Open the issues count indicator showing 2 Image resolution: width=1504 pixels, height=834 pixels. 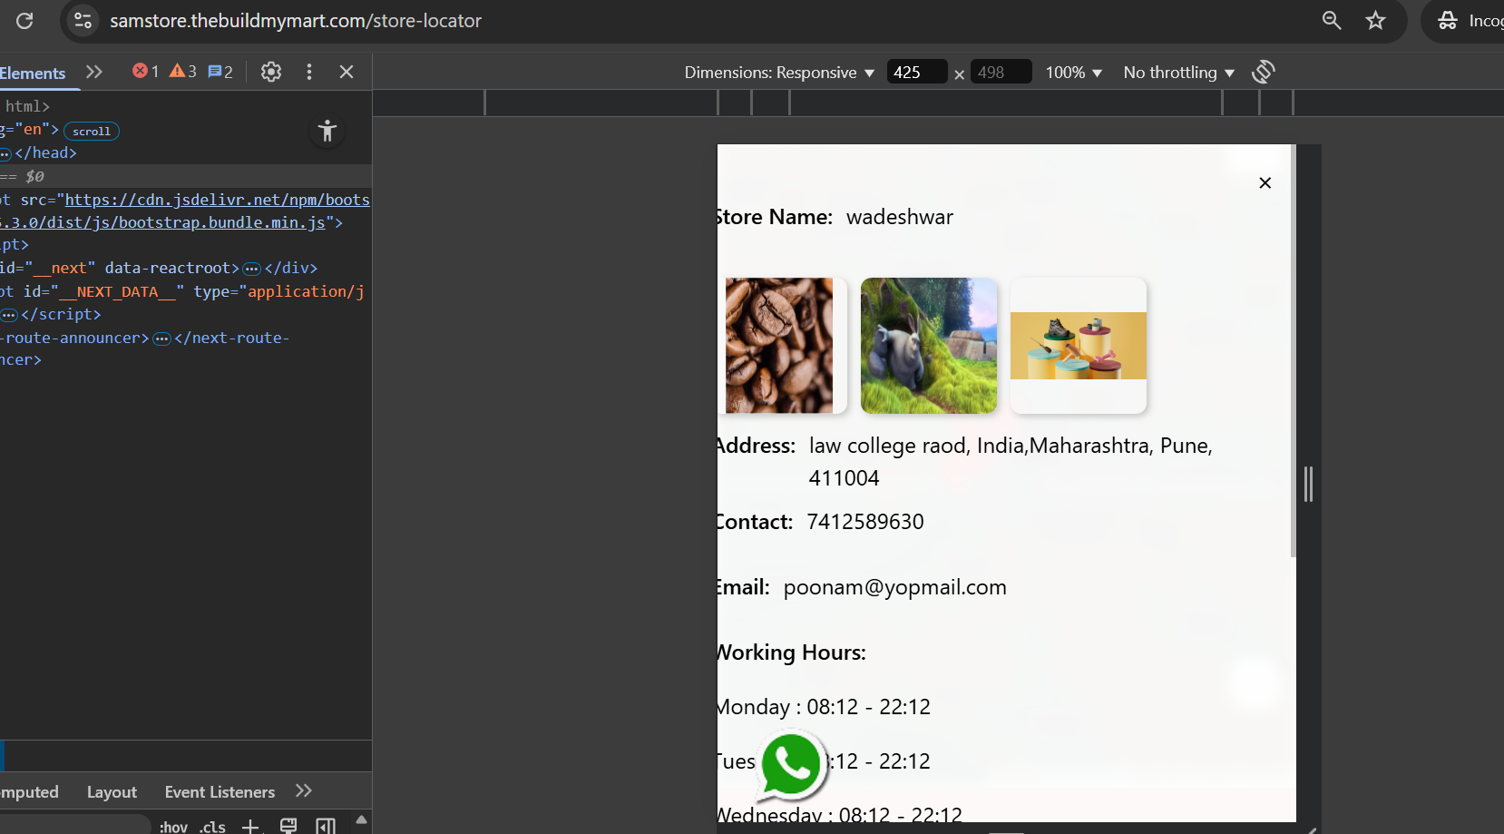pos(220,71)
